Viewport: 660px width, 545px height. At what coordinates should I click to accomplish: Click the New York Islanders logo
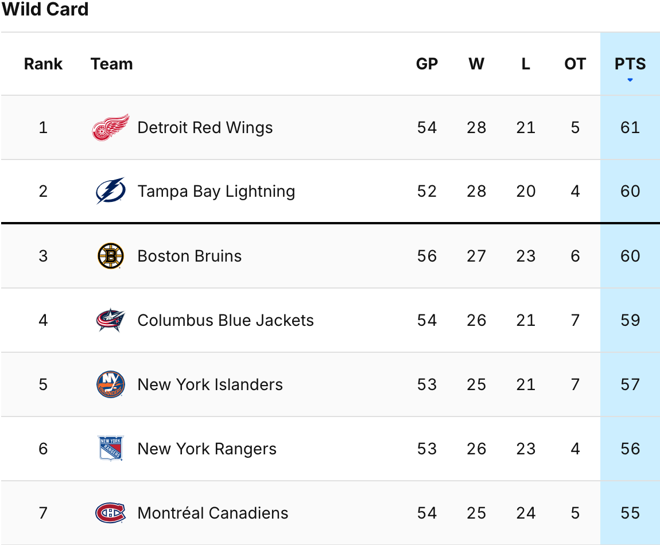(111, 384)
